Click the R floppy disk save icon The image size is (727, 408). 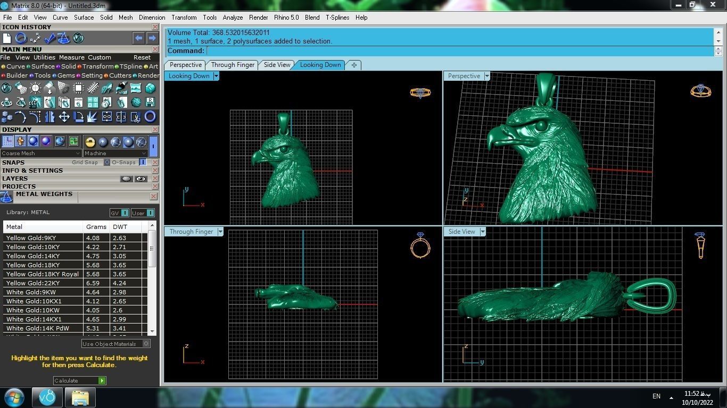pyautogui.click(x=150, y=102)
